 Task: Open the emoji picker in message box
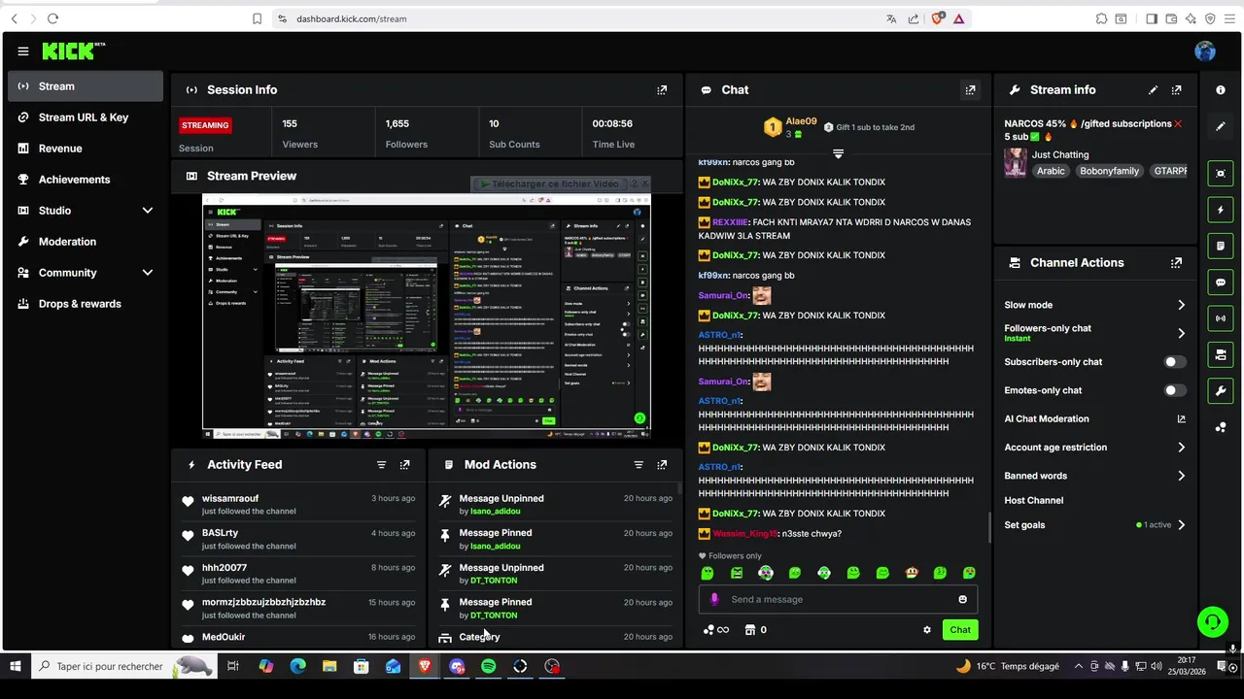pos(962,599)
